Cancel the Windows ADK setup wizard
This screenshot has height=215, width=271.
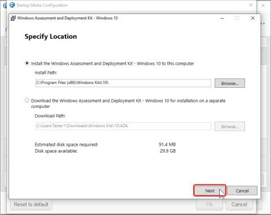(242, 191)
